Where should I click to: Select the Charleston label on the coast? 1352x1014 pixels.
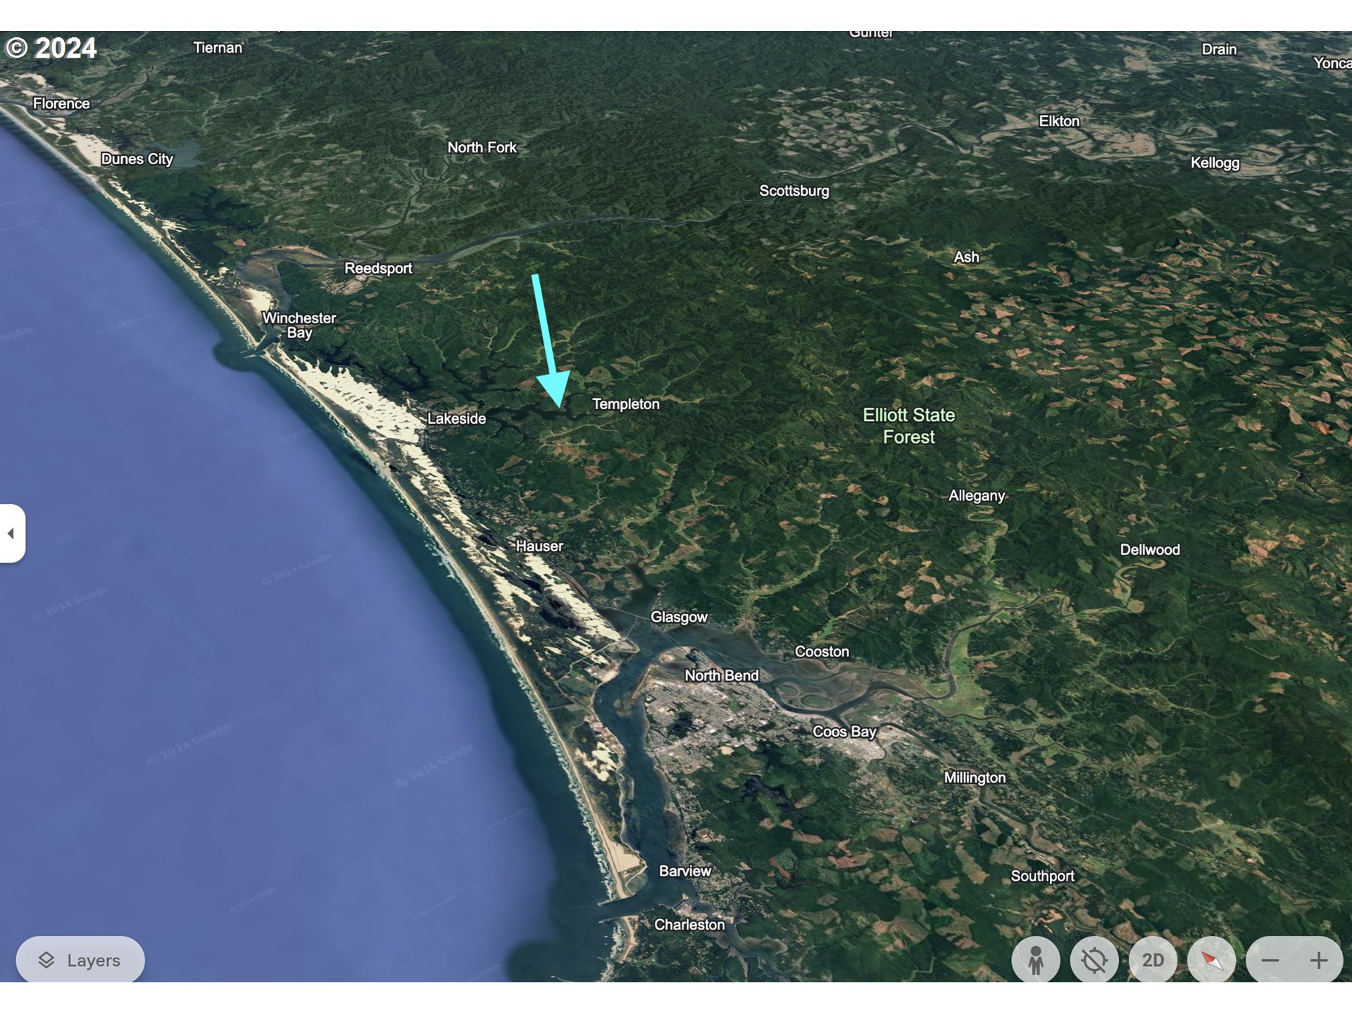click(689, 925)
